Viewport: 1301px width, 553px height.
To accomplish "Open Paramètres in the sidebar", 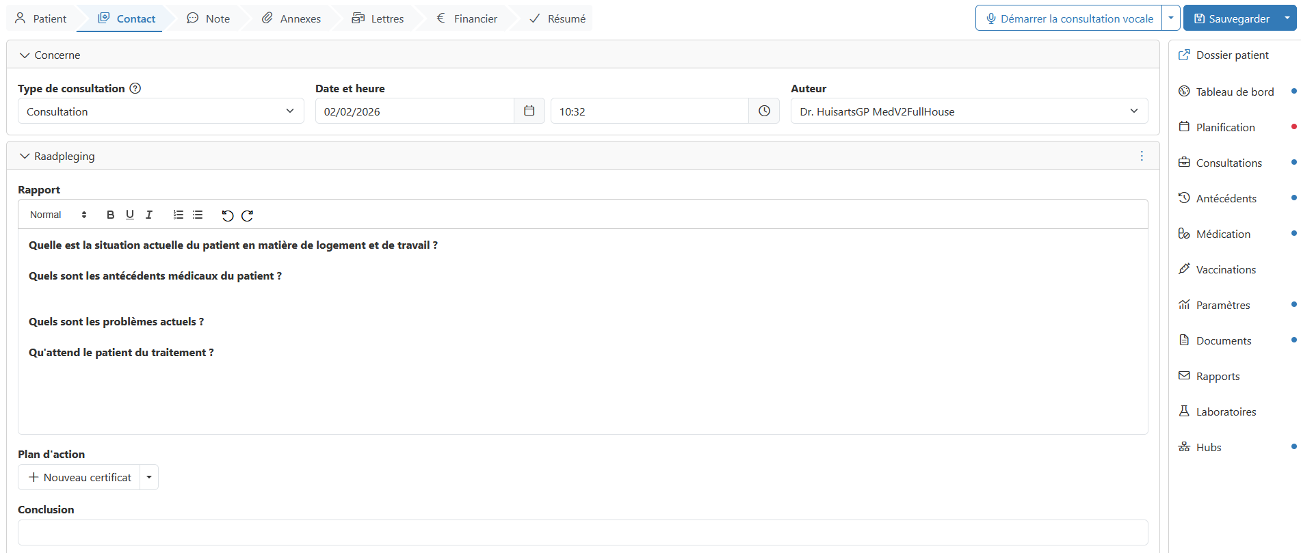I will pos(1215,305).
